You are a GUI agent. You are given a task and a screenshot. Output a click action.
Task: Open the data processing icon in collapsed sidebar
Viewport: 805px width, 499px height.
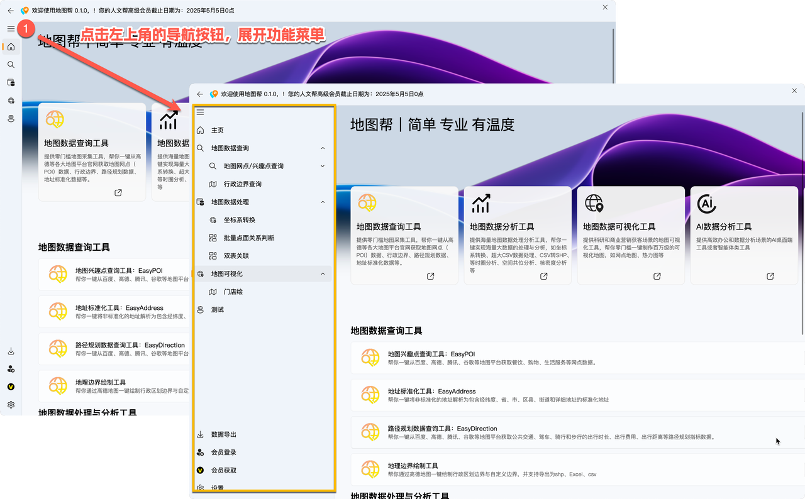click(11, 82)
